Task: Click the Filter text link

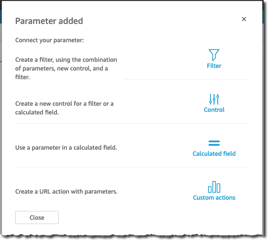Action: click(x=214, y=66)
